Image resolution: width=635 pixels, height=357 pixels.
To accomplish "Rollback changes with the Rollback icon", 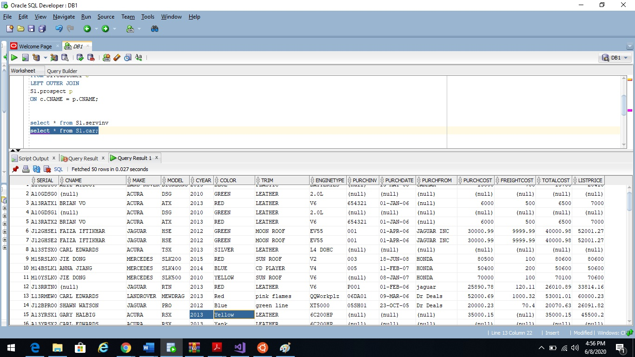I will point(91,57).
